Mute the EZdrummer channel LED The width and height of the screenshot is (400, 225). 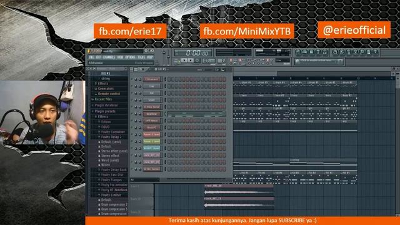[132, 79]
